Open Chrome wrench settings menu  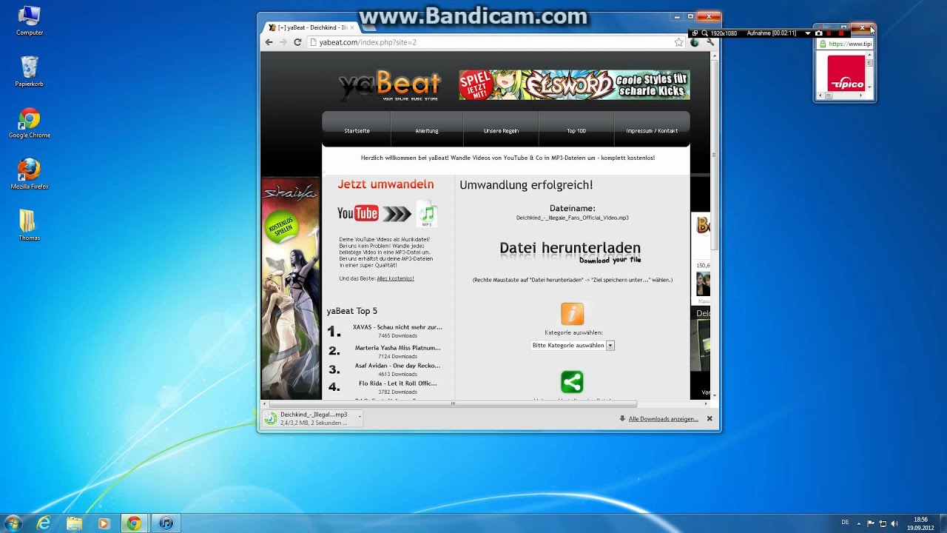(x=710, y=42)
